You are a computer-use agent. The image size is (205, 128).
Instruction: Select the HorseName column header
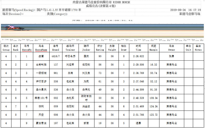(41, 48)
